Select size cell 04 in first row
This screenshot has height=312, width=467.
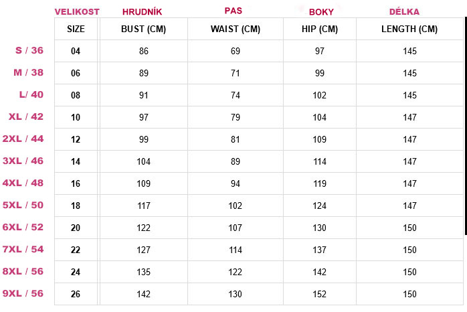pyautogui.click(x=76, y=51)
